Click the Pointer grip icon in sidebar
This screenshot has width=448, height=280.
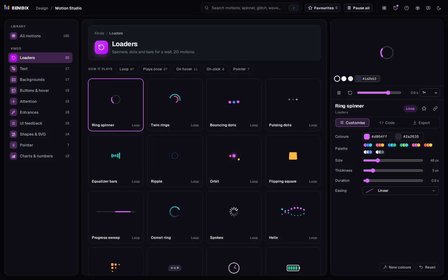click(x=13, y=145)
